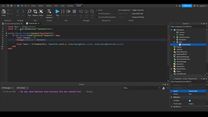Click the Collaborate button
Screen dimensions: 208x117
point(187,6)
